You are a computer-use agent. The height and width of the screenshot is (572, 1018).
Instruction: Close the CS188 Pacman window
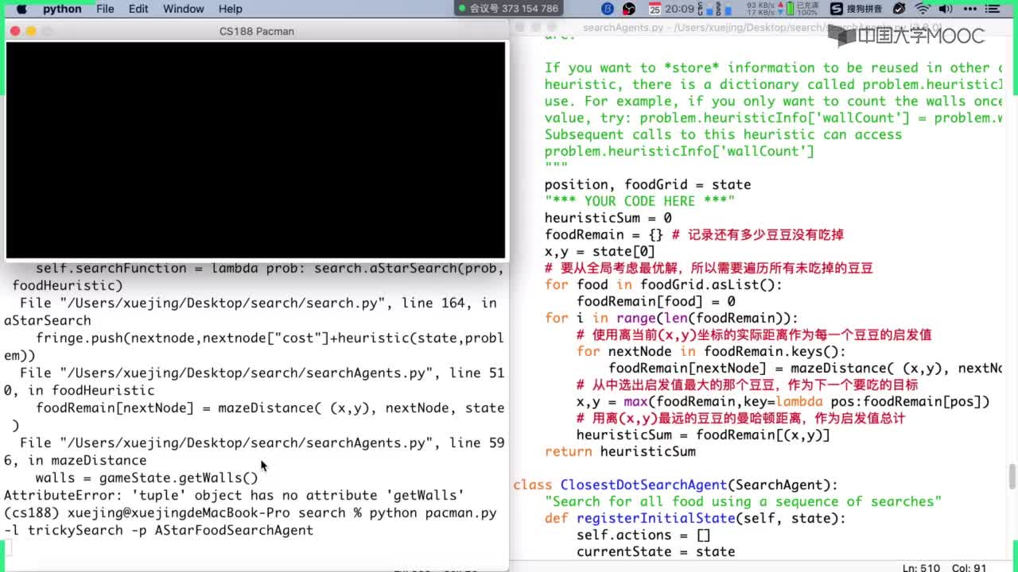(x=14, y=31)
